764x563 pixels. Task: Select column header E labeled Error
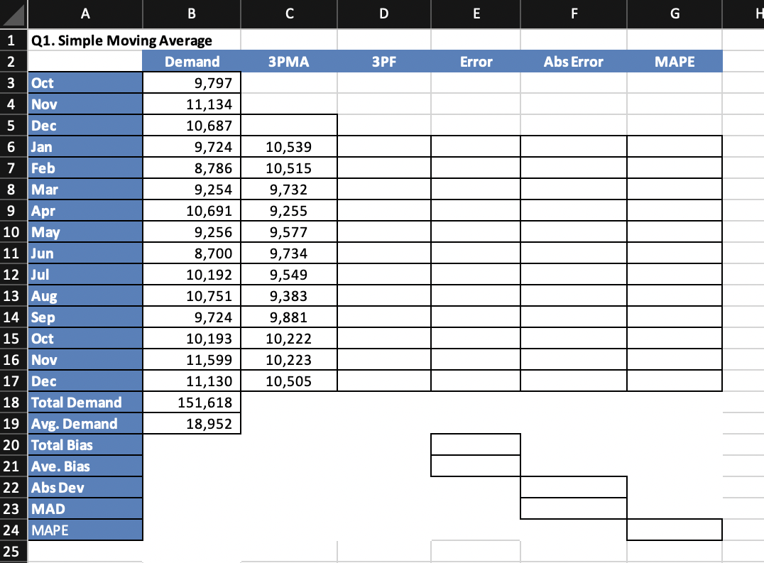click(476, 13)
